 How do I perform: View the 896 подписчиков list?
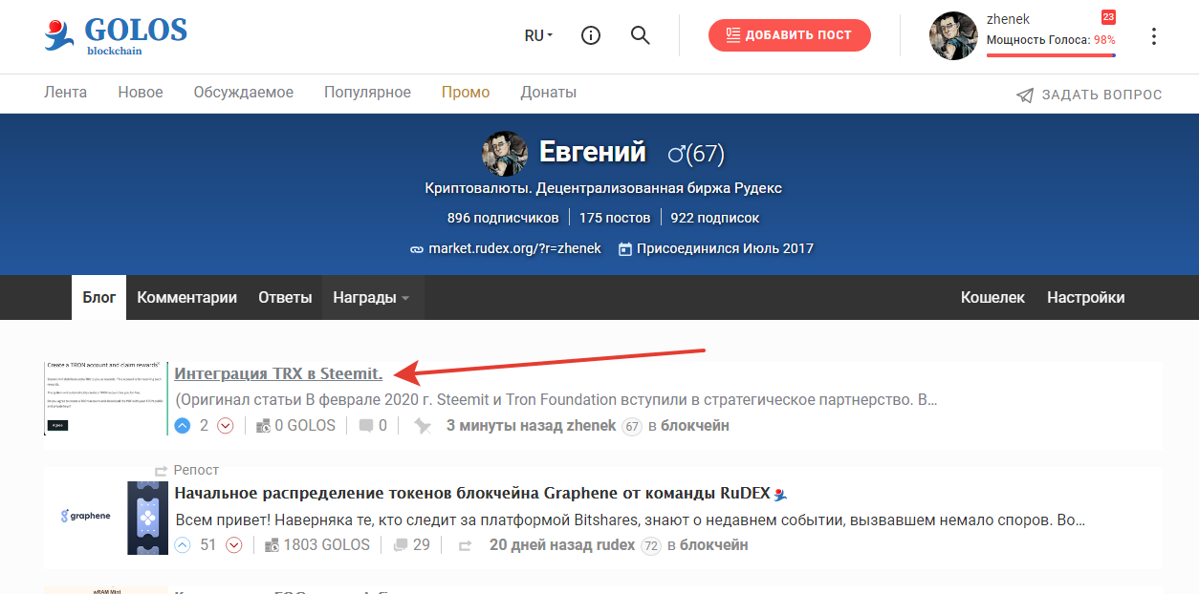pos(502,218)
